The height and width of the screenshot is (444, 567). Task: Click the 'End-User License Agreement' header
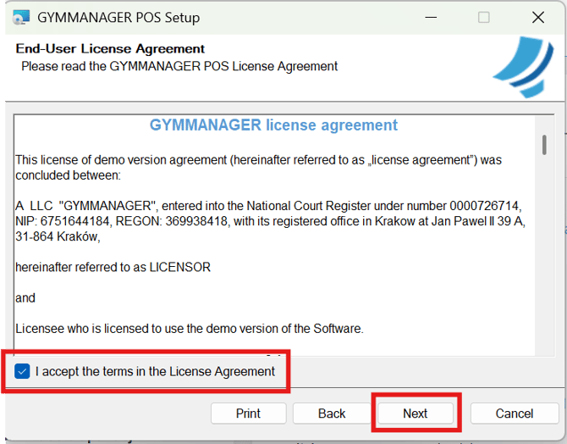tap(110, 49)
